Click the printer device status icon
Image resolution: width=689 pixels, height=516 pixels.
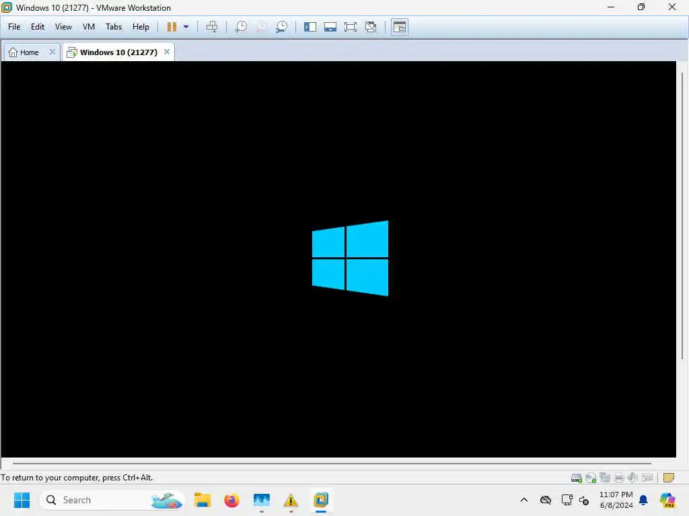tap(619, 478)
